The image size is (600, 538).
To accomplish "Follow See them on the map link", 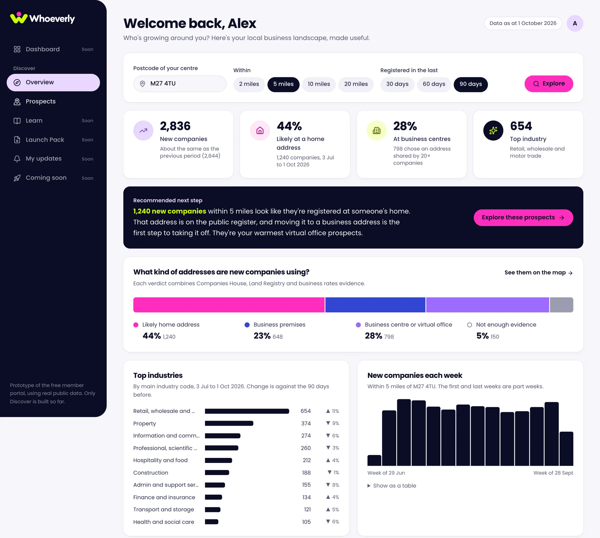I will (539, 273).
